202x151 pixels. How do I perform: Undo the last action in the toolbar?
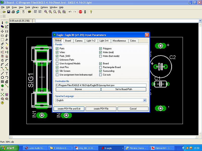70,12
